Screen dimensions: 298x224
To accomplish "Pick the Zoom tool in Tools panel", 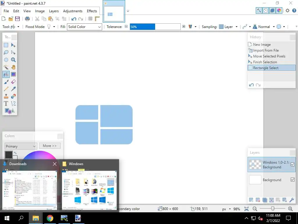I will tap(13, 60).
